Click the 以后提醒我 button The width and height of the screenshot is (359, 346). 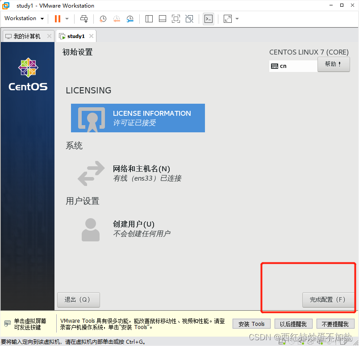pos(293,324)
